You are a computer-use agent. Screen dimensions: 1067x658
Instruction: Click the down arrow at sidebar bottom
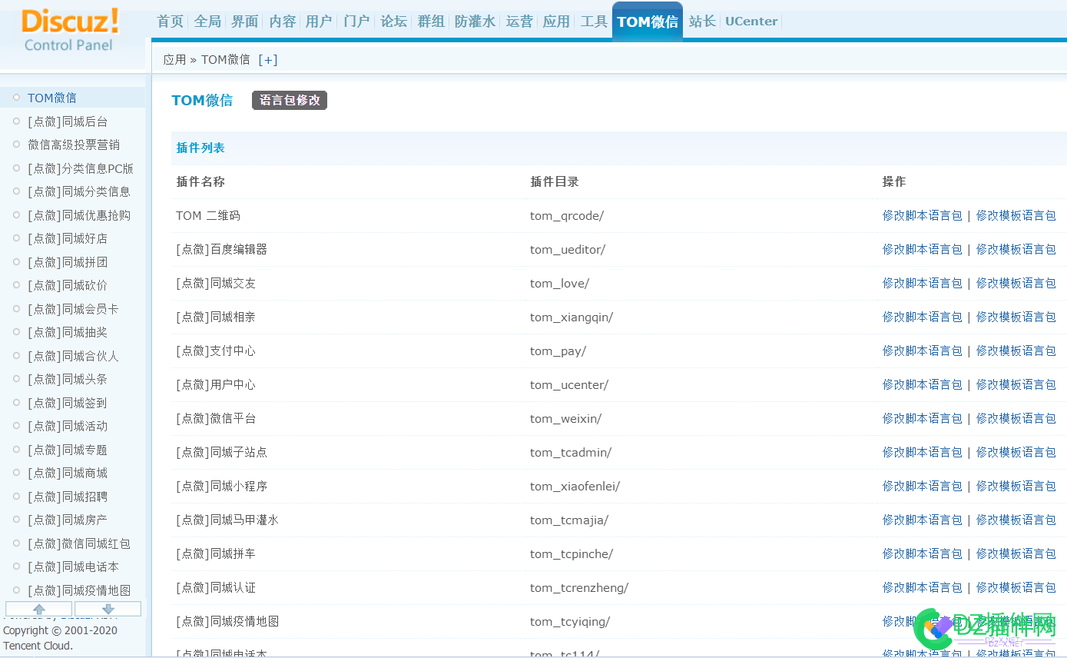[x=106, y=608]
